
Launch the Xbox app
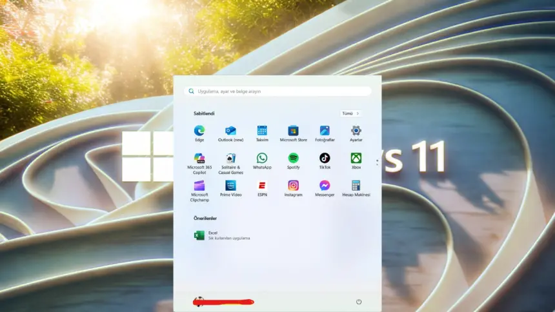[x=356, y=161]
